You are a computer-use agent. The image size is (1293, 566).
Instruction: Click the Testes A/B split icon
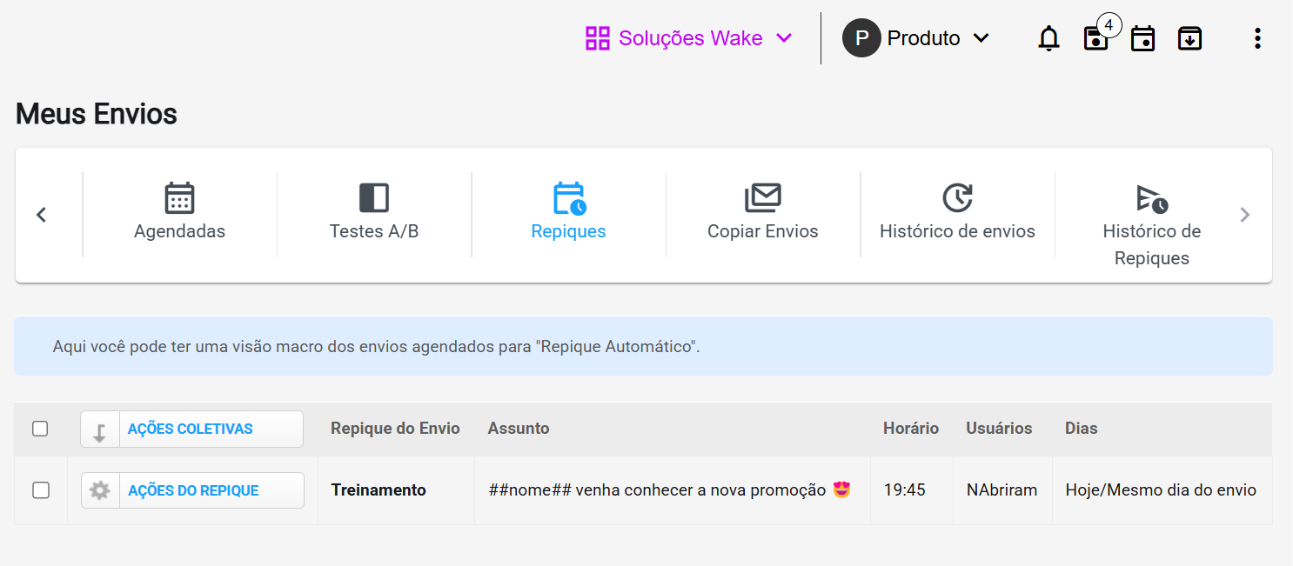(x=374, y=198)
